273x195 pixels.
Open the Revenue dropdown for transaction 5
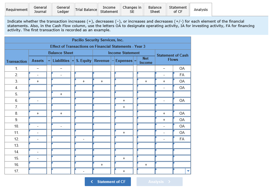click(x=102, y=94)
